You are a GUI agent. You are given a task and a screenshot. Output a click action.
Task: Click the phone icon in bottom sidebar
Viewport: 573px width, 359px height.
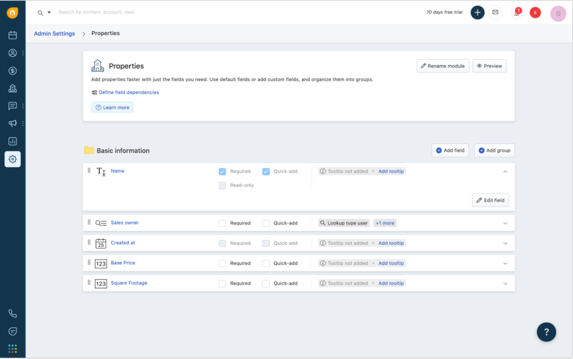click(x=12, y=314)
